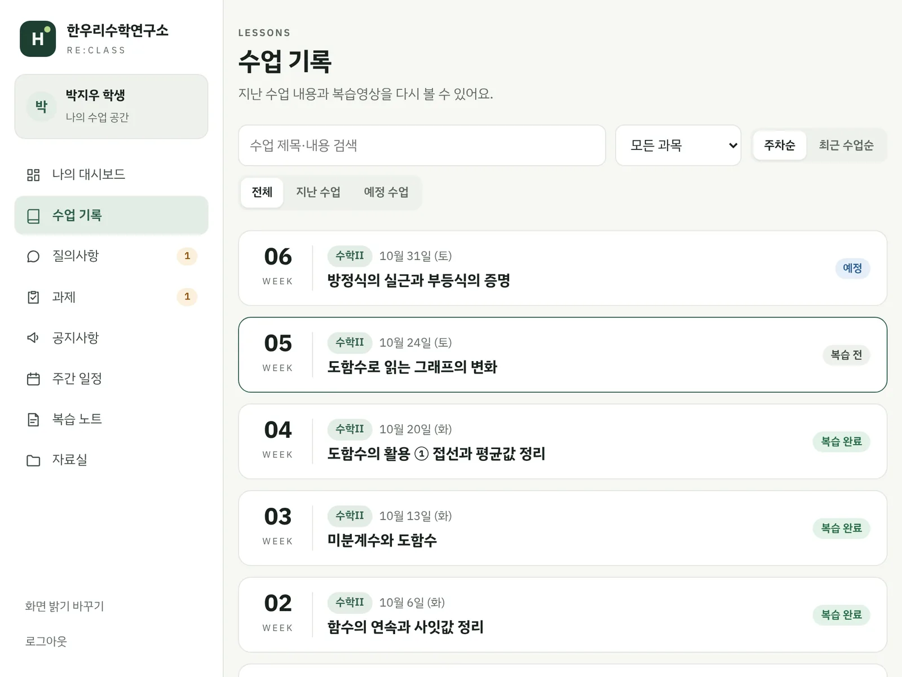Image resolution: width=902 pixels, height=677 pixels.
Task: Open 나의 대시보드 menu item
Action: pyautogui.click(x=112, y=174)
